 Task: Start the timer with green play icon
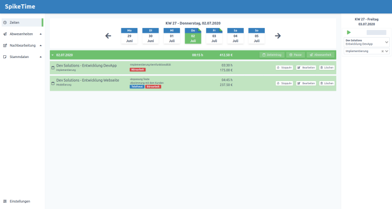349,32
